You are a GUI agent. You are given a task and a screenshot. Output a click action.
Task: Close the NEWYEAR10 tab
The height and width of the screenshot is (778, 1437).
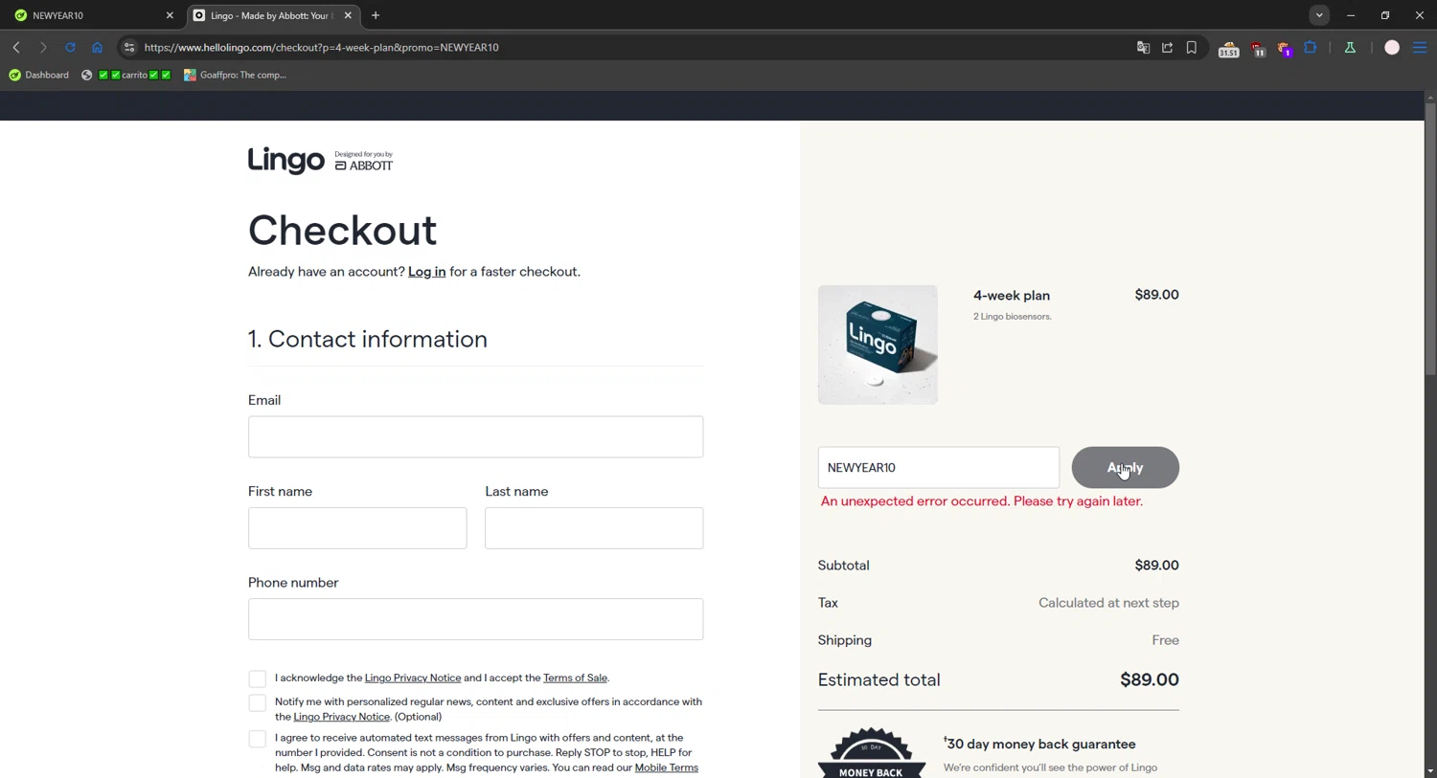[x=170, y=15]
